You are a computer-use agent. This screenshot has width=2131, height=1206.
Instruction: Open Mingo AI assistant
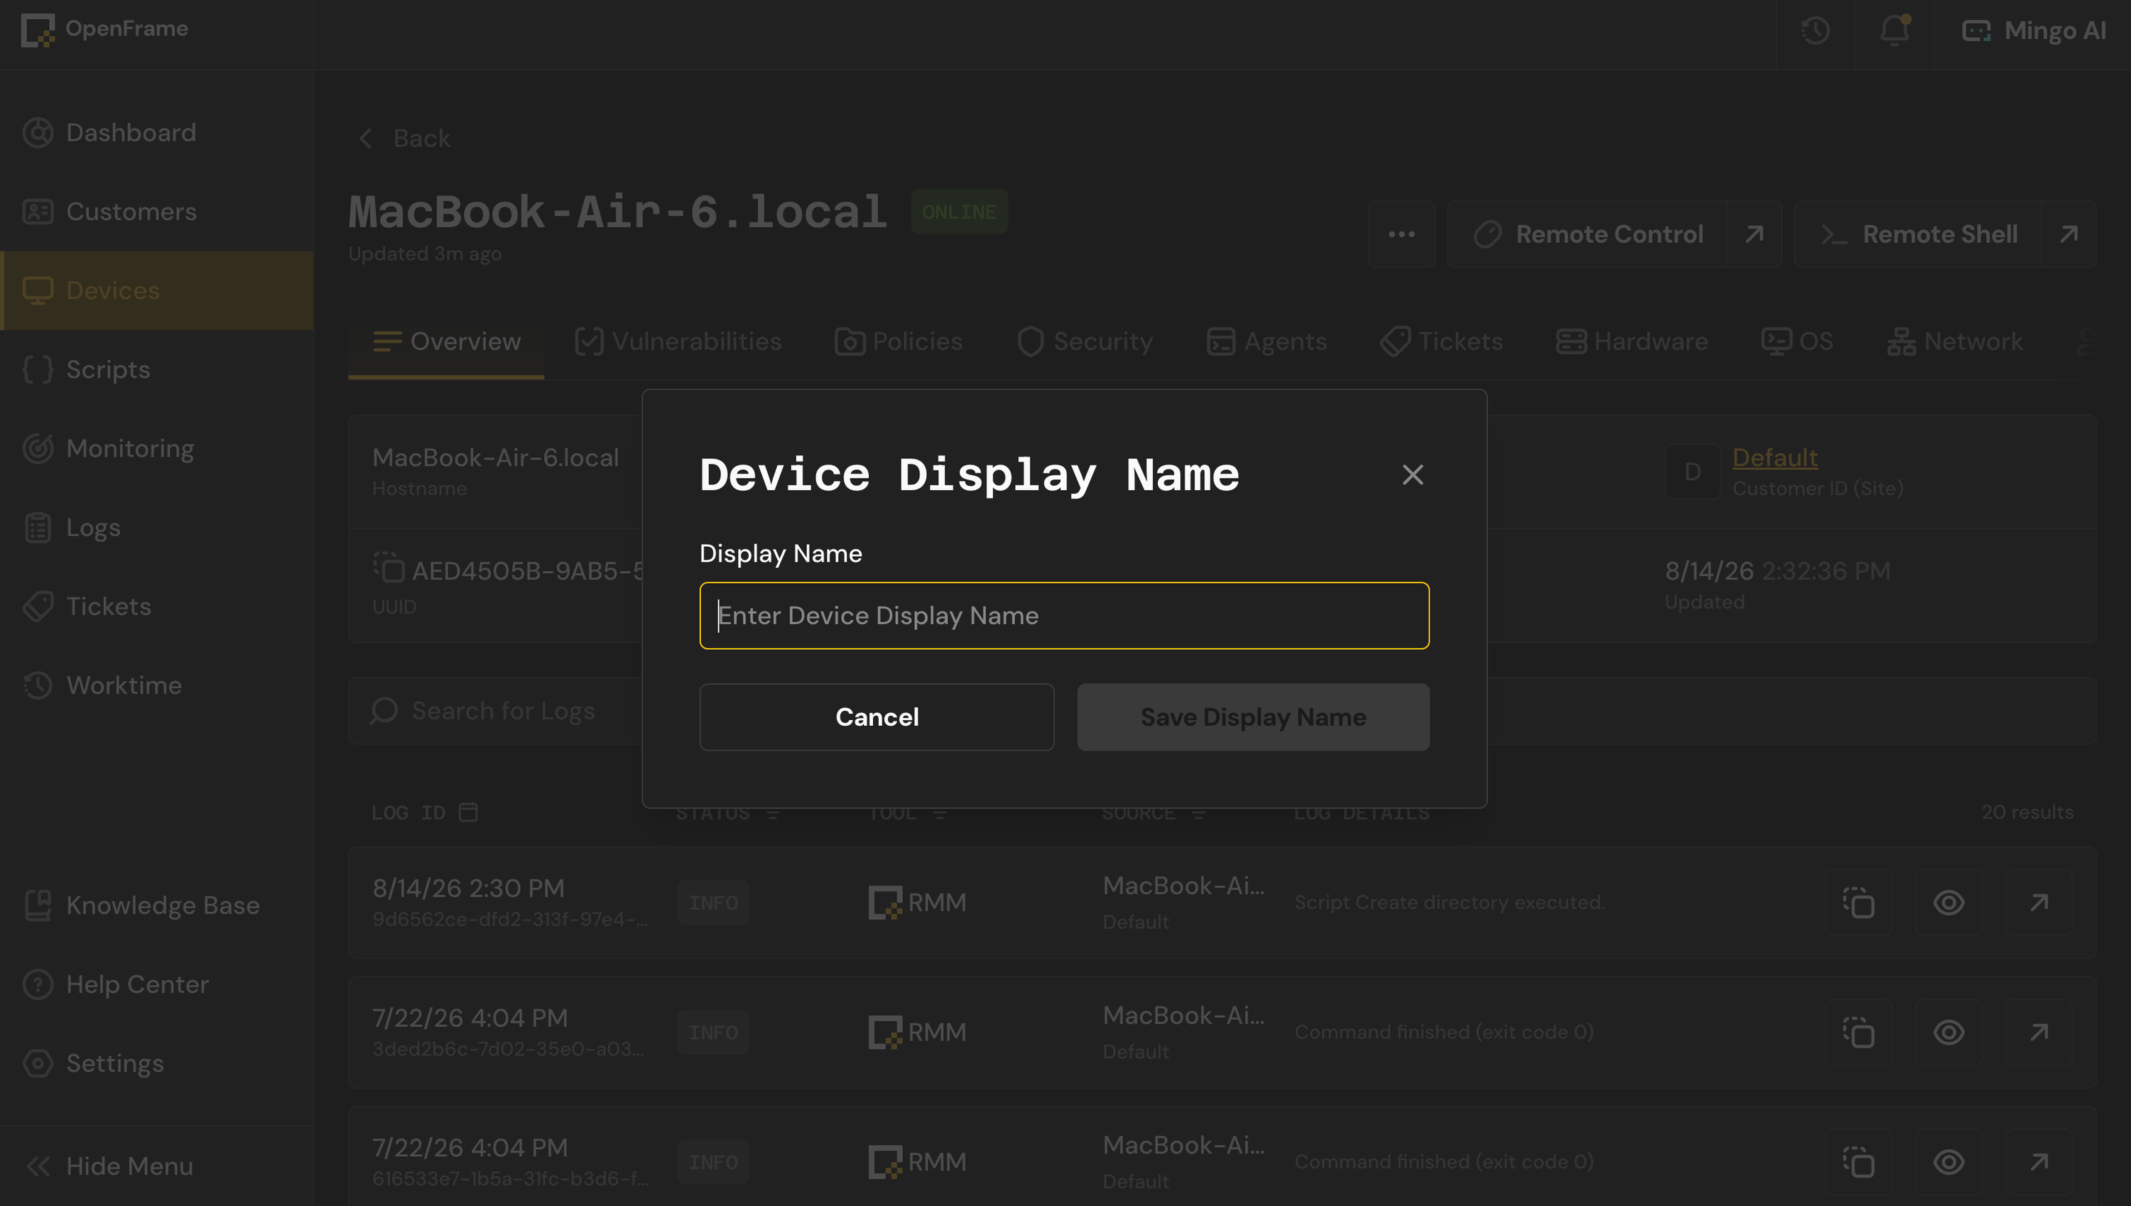(2033, 31)
